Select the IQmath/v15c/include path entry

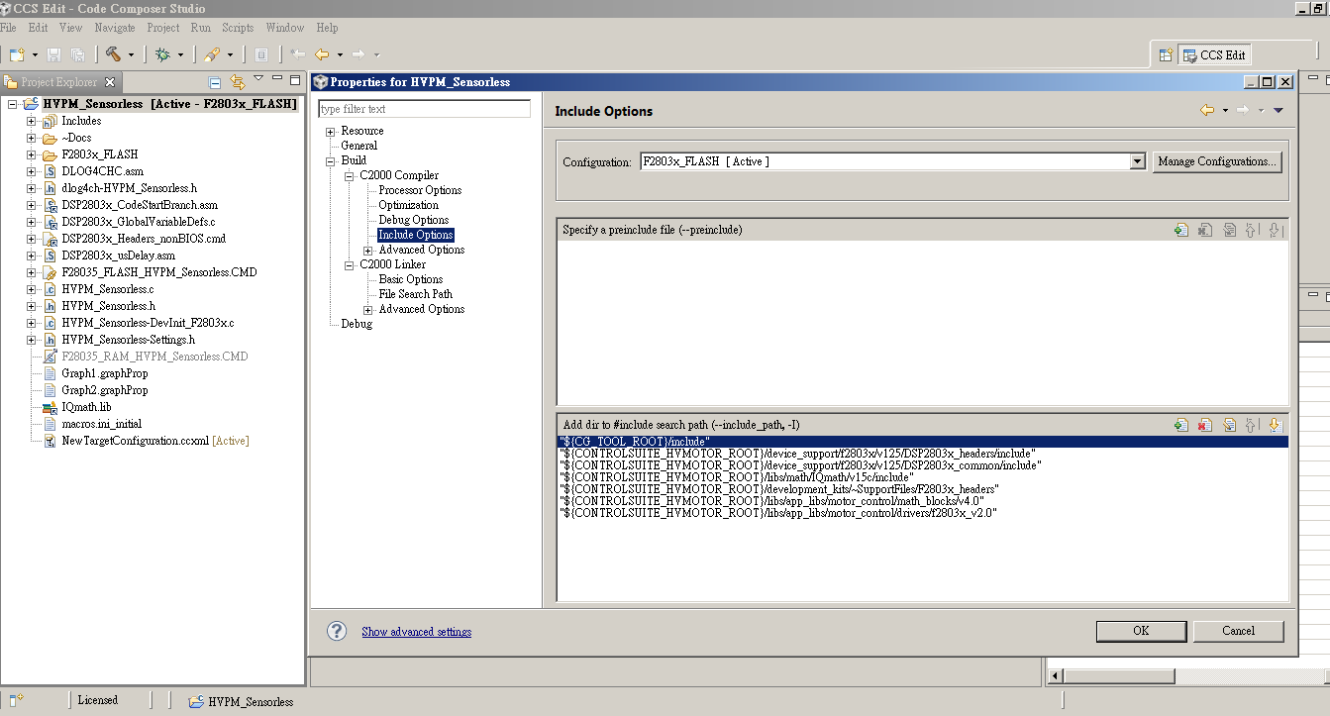coord(736,477)
